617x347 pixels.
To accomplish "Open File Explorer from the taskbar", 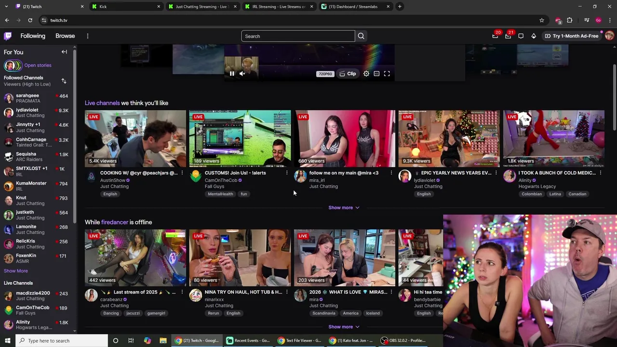I will click(x=163, y=341).
